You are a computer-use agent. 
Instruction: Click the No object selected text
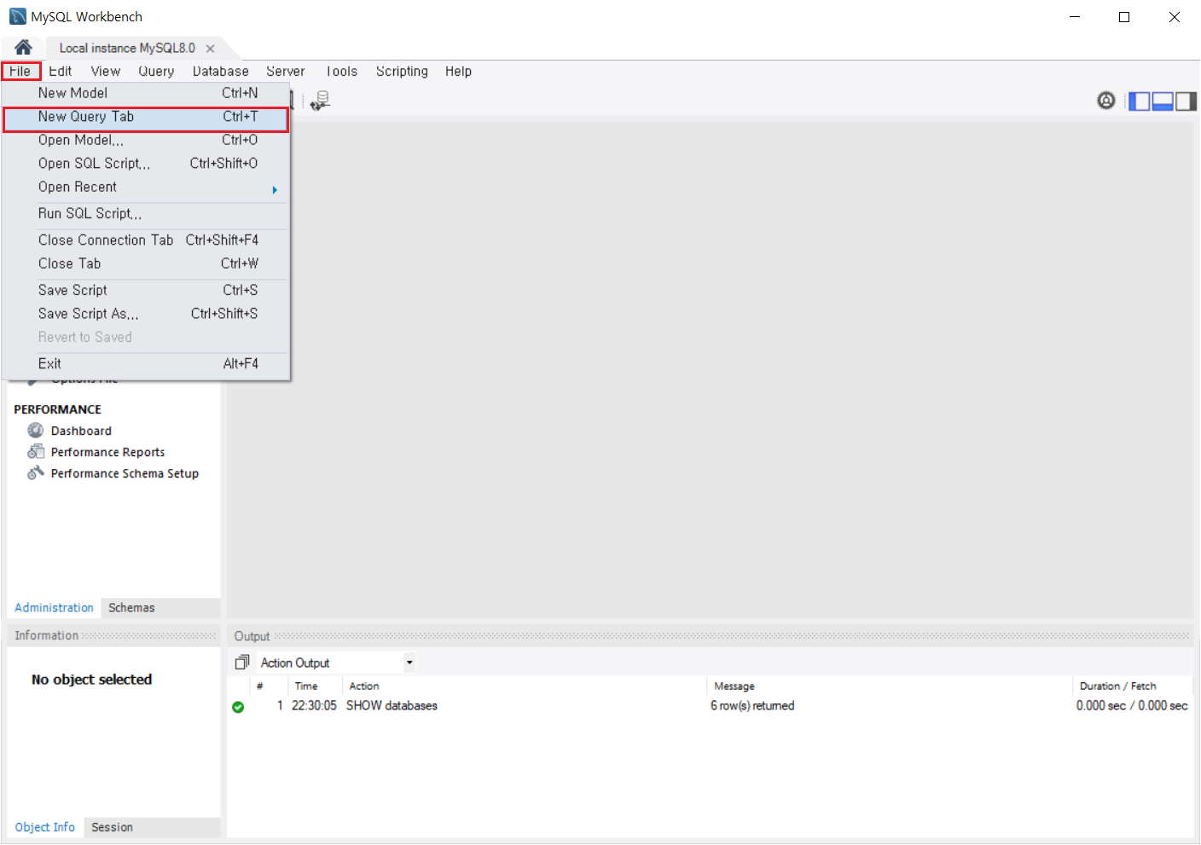tap(91, 680)
